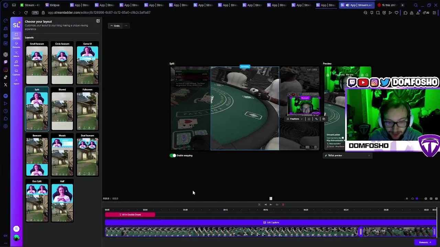Open Twitch from browser sidebar

(5, 62)
